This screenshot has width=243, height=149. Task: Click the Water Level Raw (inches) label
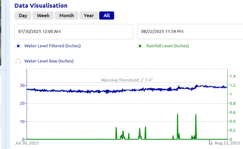[x=49, y=61]
